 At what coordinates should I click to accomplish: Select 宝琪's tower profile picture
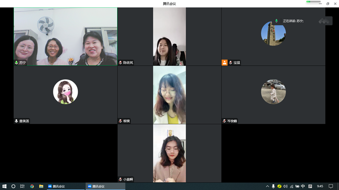click(273, 33)
